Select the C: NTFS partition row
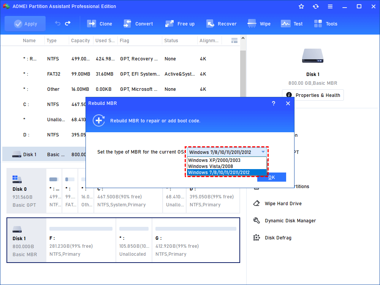Screen dimensions: 380x285 click(x=44, y=104)
